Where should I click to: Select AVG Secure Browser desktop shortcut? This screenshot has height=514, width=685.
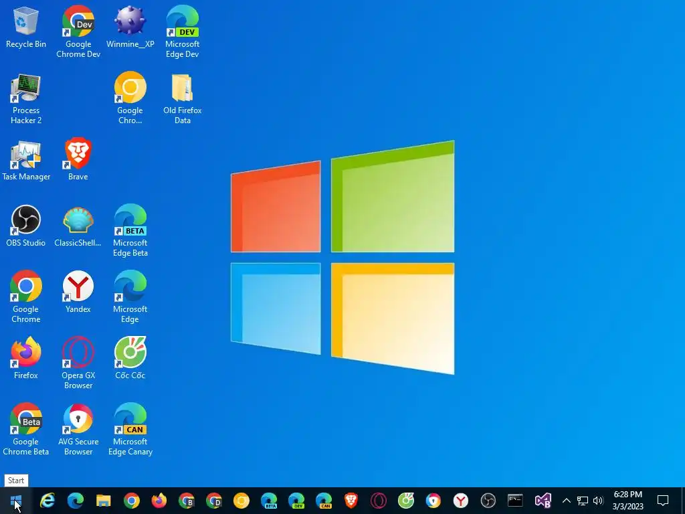click(78, 430)
